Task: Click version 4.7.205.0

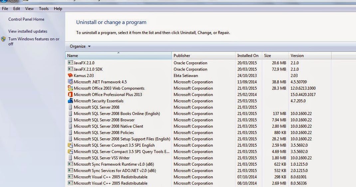Action: [x=298, y=101]
